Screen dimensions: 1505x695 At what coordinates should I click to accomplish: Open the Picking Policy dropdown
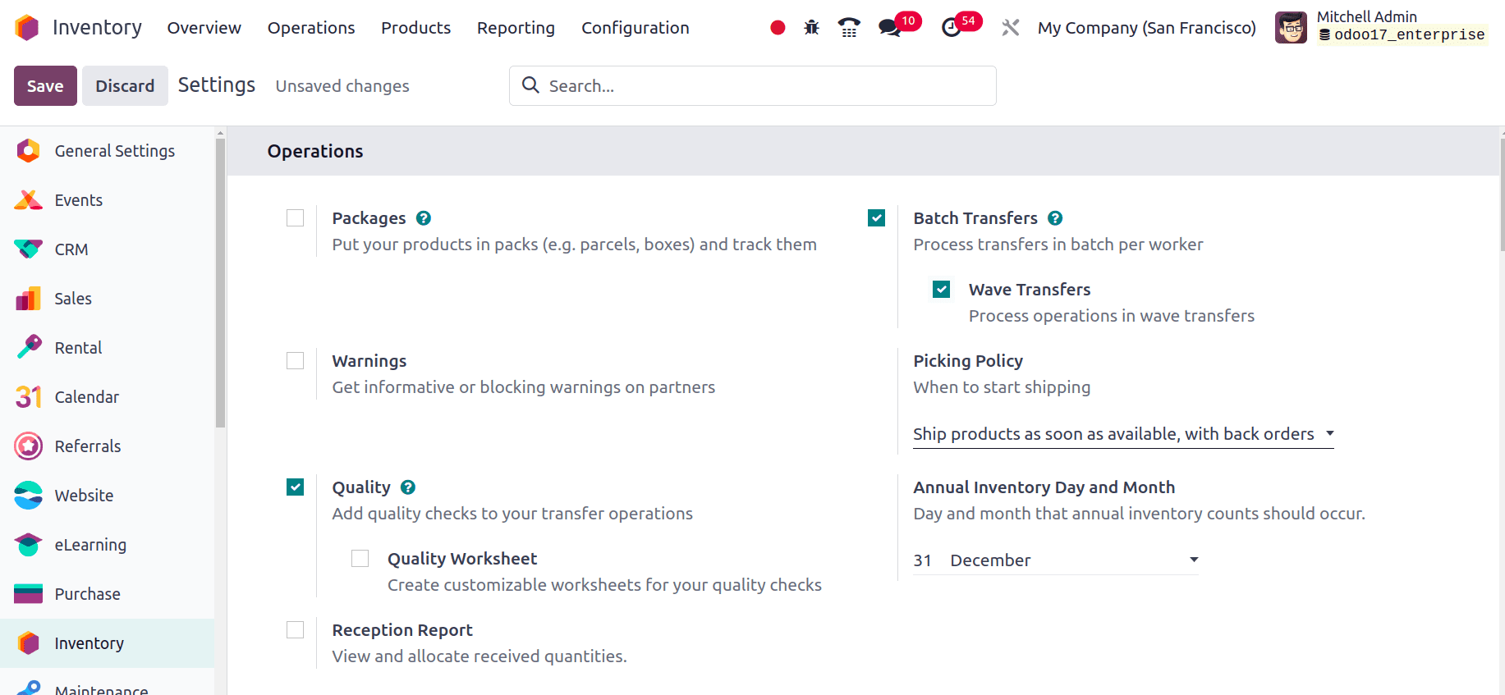[1122, 434]
